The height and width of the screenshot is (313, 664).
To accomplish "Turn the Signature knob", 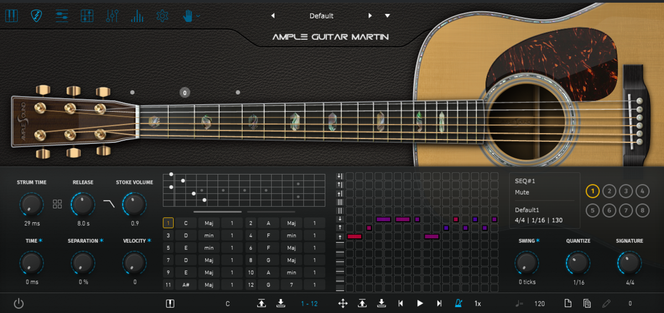I will tap(629, 263).
